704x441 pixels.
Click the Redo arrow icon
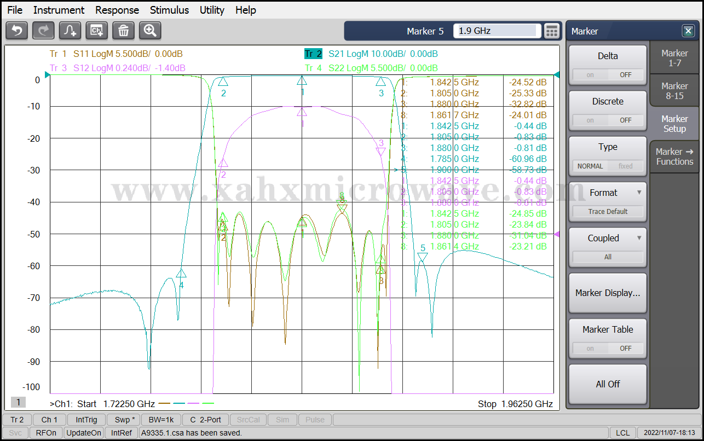pyautogui.click(x=43, y=31)
